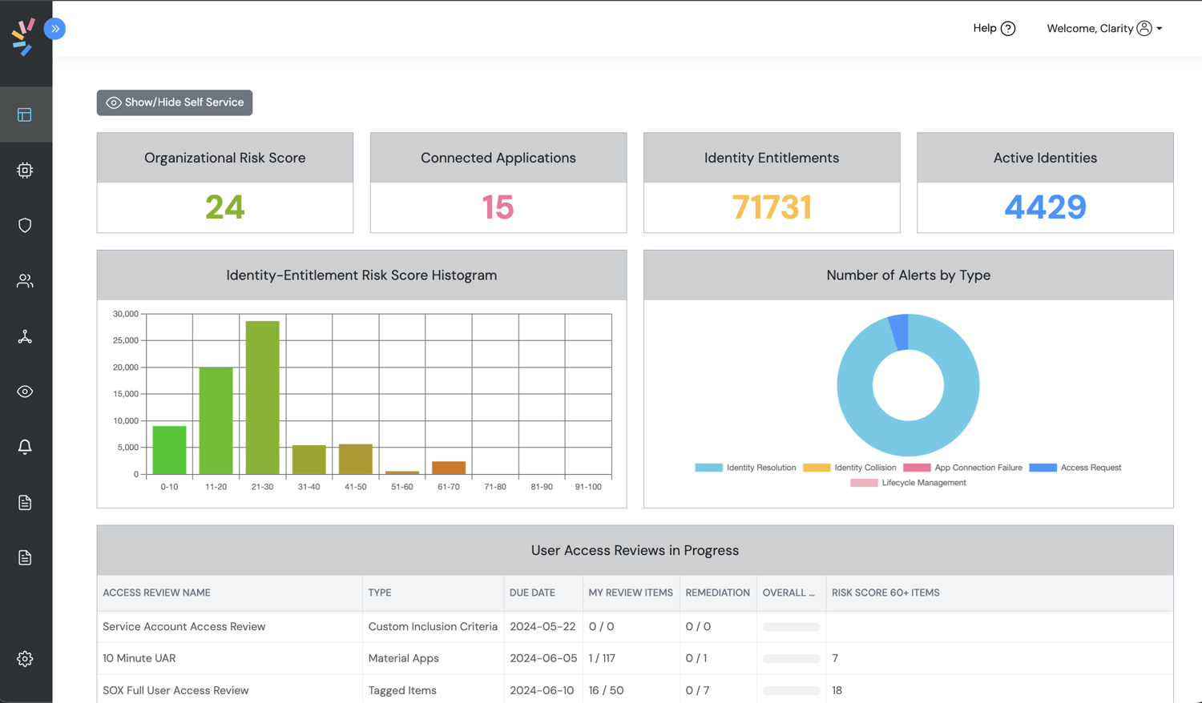Open the bell alerts sidebar icon

[x=25, y=447]
